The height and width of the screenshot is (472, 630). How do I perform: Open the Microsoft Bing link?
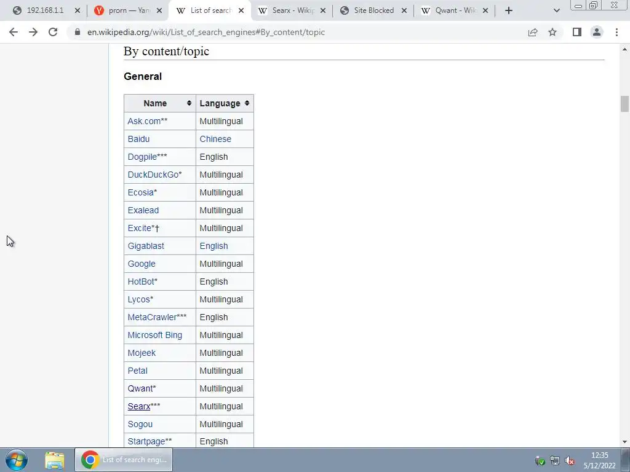tap(154, 335)
